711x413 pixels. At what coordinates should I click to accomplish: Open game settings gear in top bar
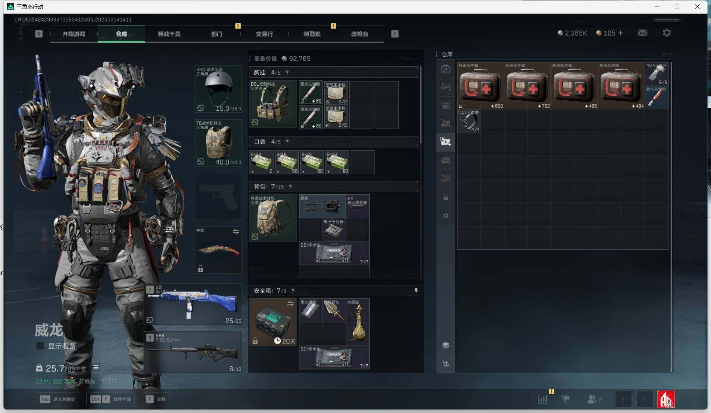pos(667,33)
